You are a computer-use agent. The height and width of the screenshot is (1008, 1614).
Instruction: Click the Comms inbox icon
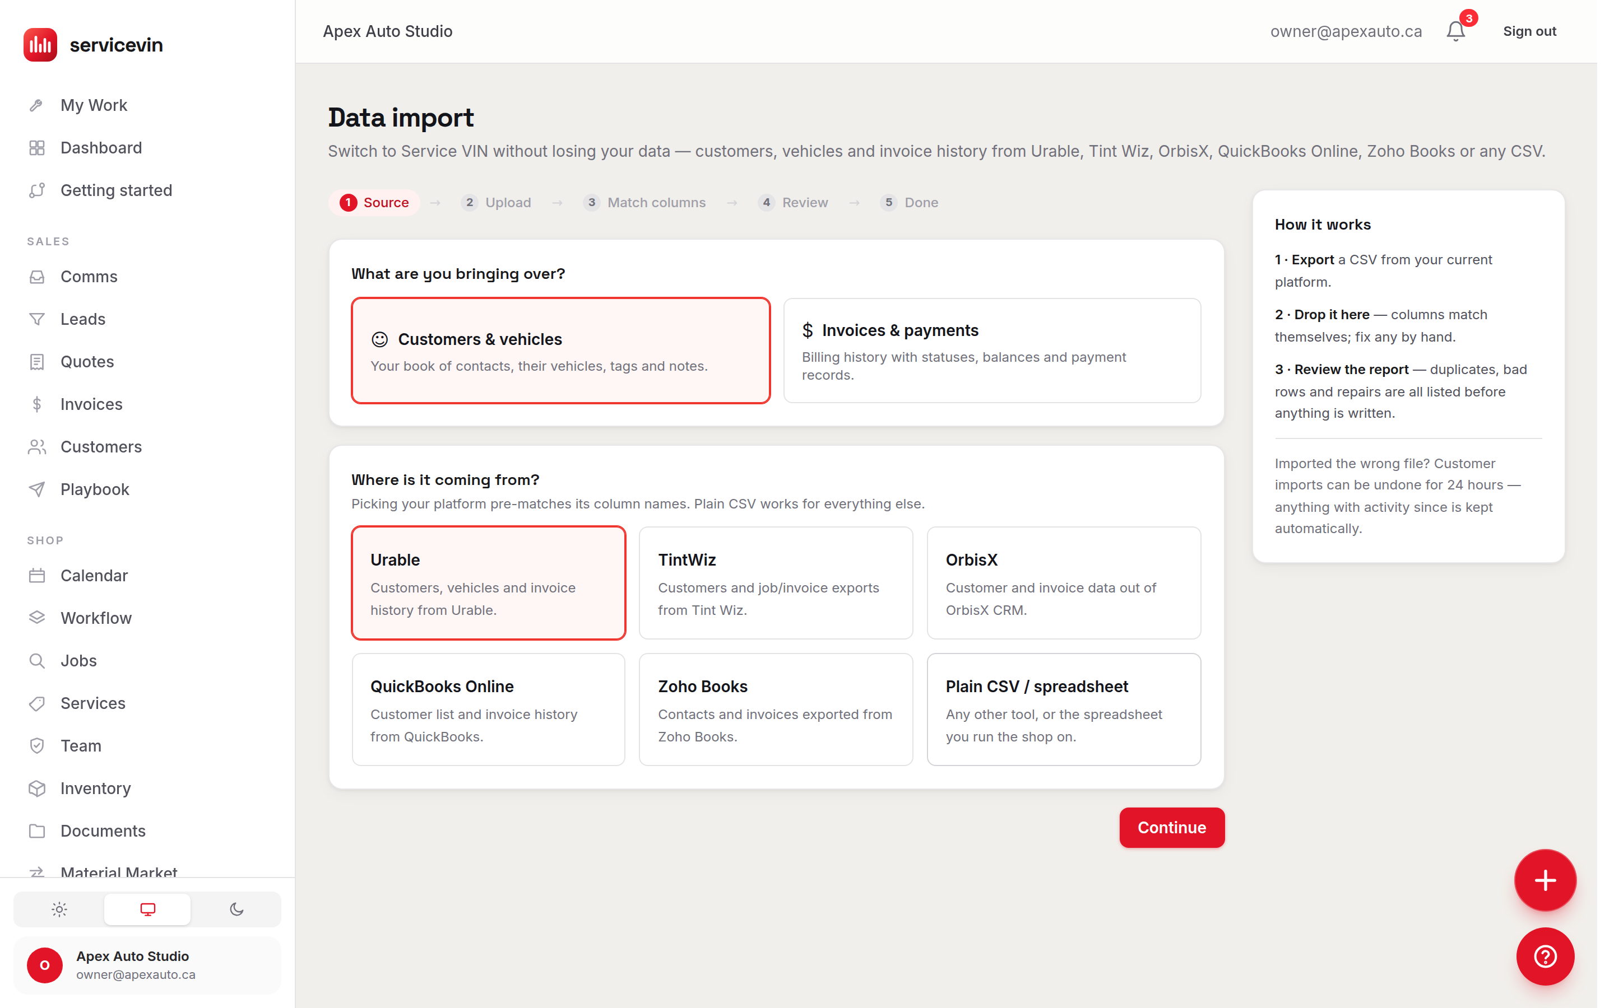click(x=36, y=277)
